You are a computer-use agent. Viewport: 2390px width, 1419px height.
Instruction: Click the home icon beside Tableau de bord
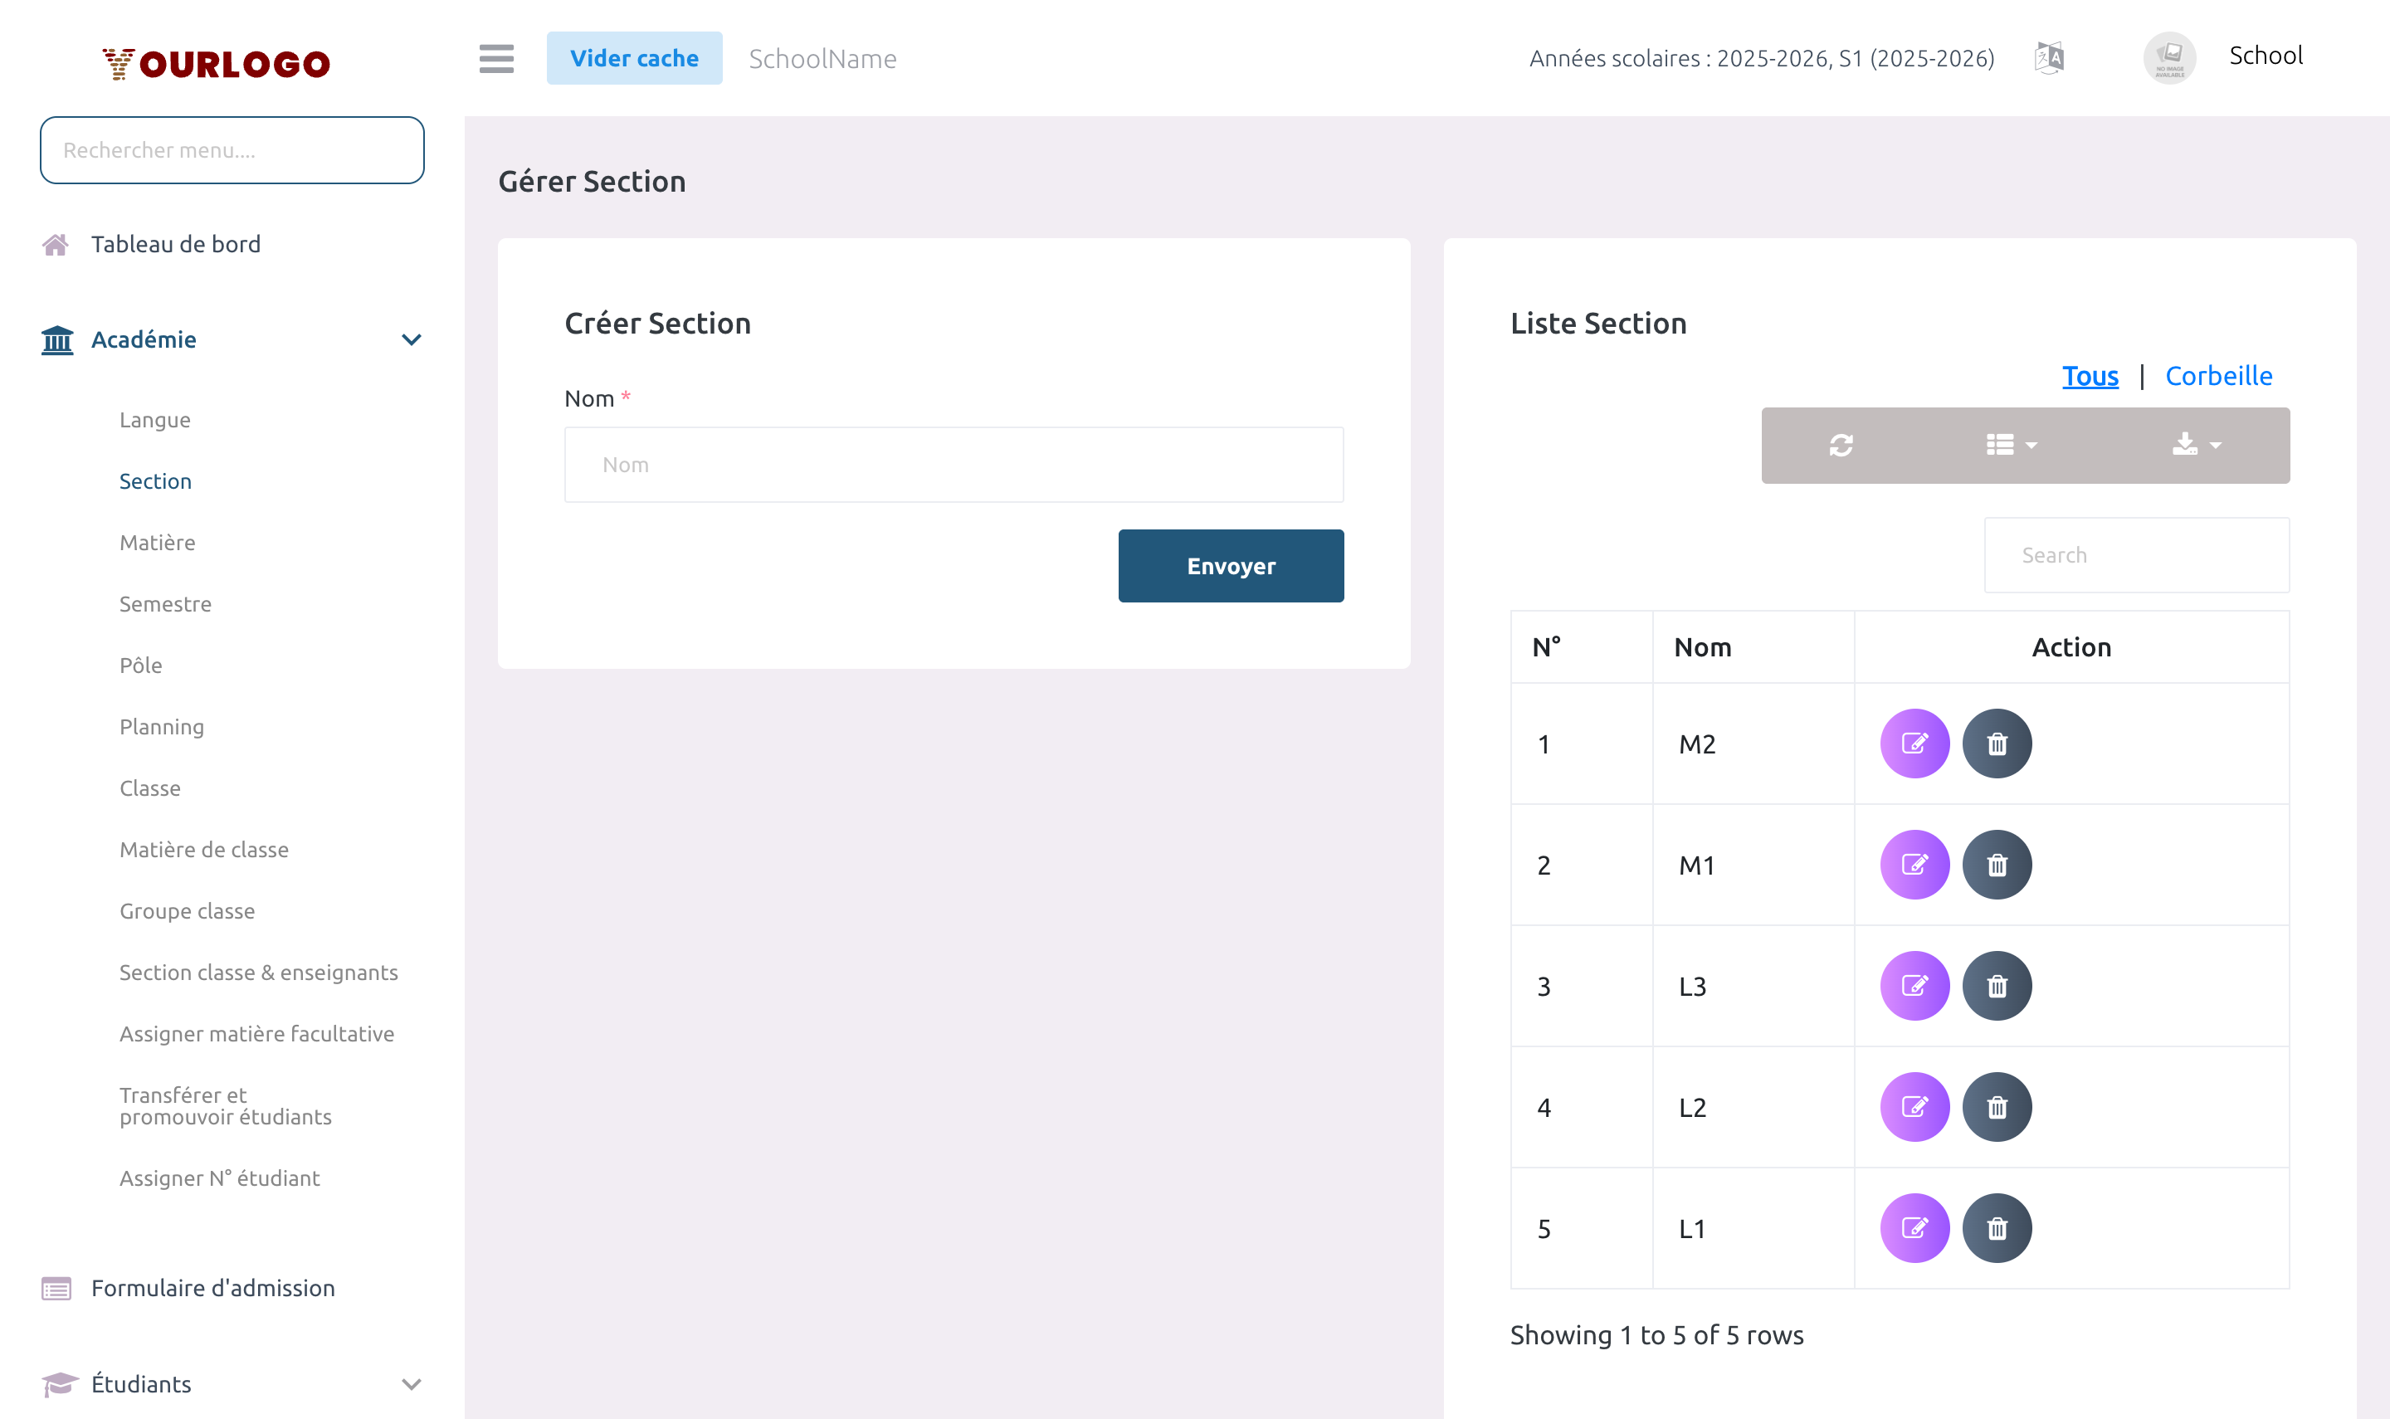pos(56,244)
